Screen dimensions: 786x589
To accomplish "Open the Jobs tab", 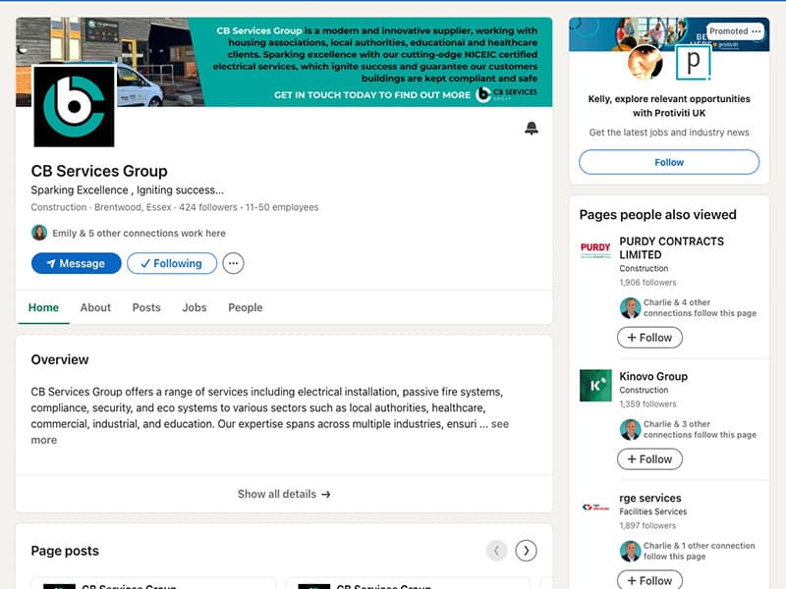I will (195, 307).
